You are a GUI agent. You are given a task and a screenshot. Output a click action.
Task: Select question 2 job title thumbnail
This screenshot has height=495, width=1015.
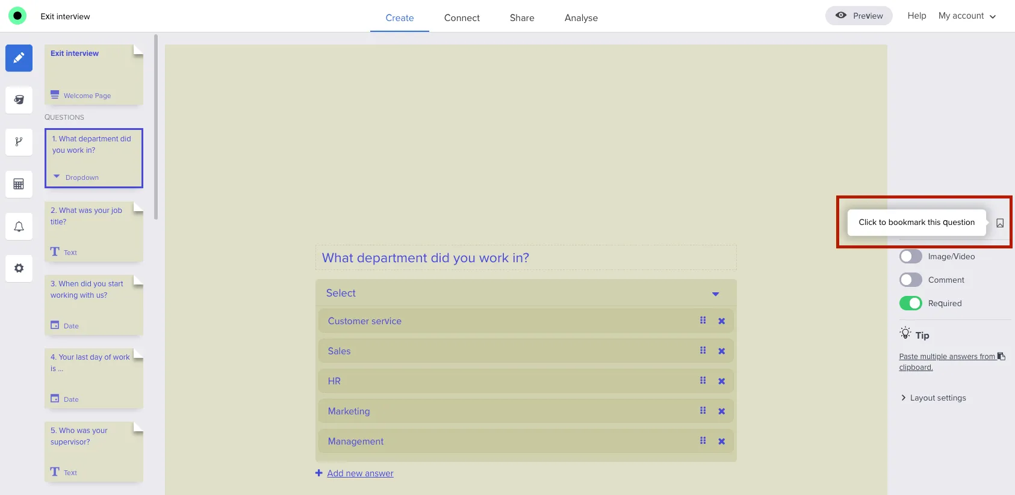93,232
